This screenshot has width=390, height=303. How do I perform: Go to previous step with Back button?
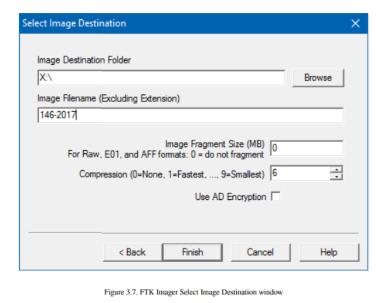pos(132,252)
